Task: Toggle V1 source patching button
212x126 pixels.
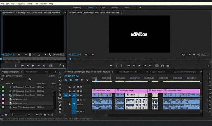Action: [66, 95]
